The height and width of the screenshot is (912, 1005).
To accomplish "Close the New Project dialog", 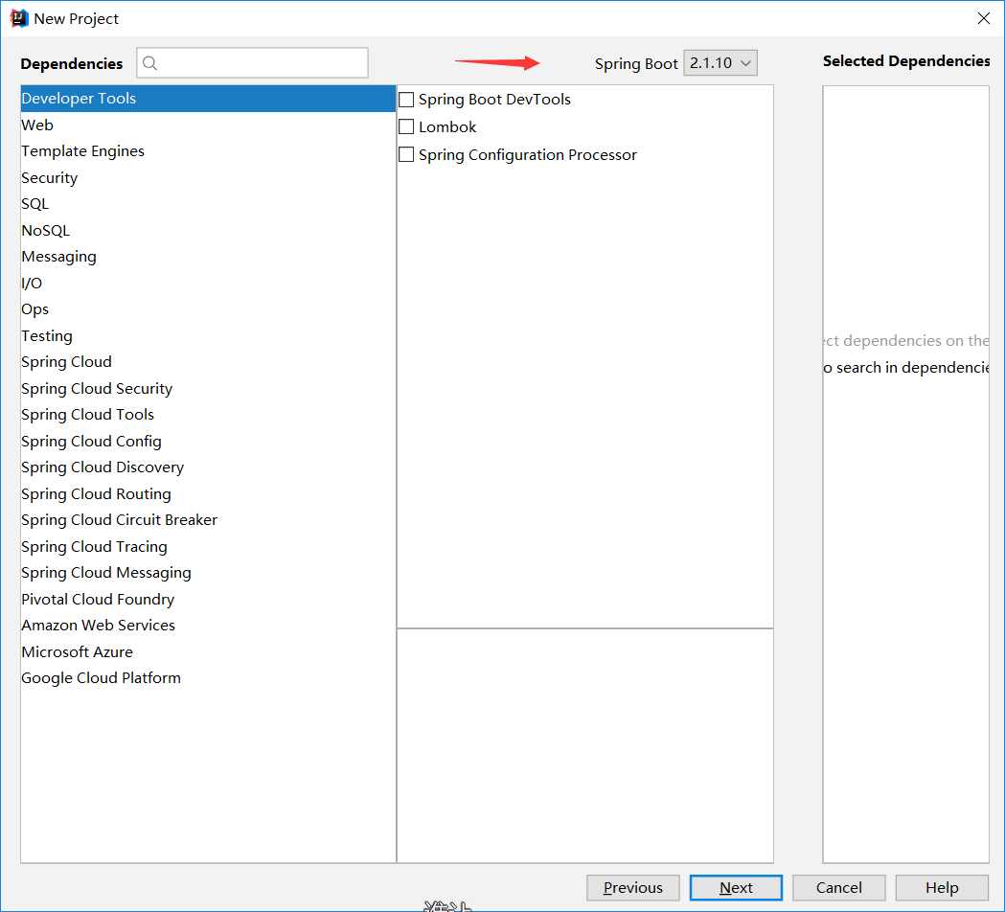I will tap(983, 18).
